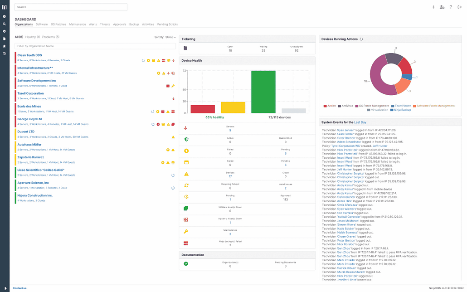Click the "+" create icon in the top bar

point(433,7)
